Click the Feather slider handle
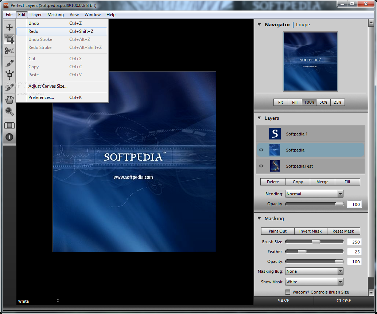 [x=302, y=252]
